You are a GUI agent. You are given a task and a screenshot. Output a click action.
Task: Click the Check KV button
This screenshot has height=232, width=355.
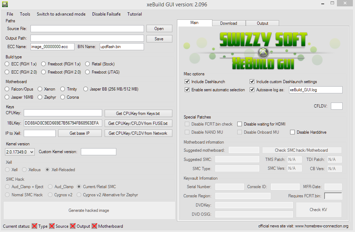318,210
